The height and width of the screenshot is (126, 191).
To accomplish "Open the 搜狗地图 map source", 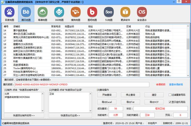I will 76,13.
